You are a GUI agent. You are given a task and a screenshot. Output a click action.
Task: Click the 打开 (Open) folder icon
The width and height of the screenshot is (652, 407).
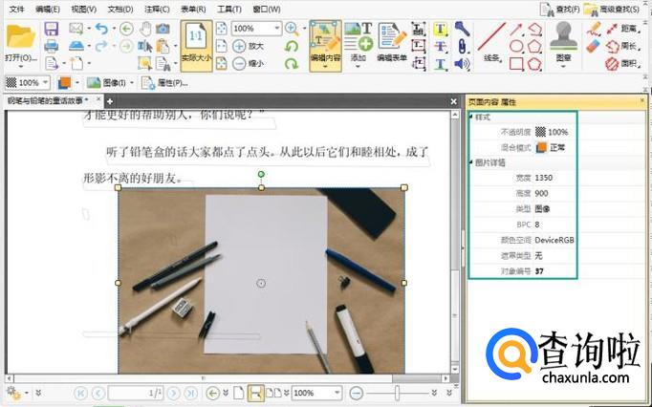(x=20, y=38)
